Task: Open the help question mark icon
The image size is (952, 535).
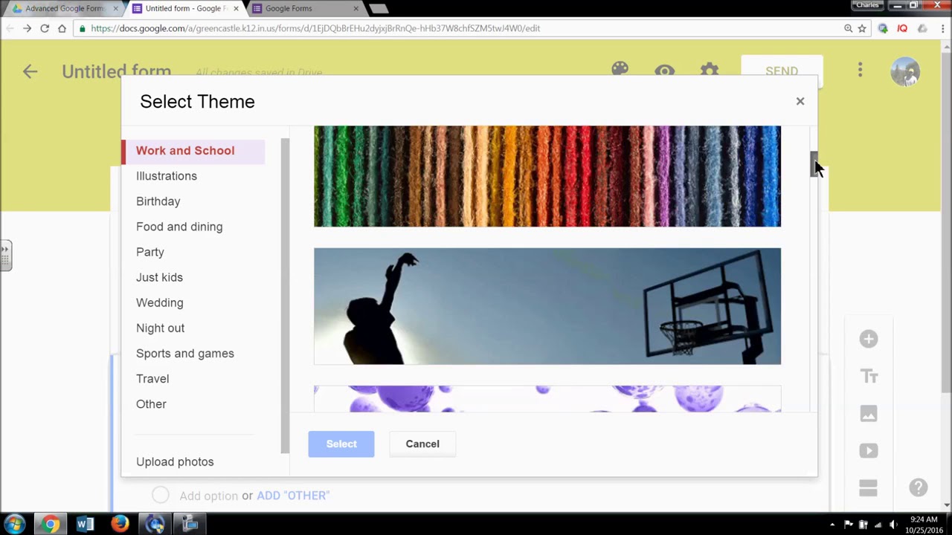Action: coord(918,487)
